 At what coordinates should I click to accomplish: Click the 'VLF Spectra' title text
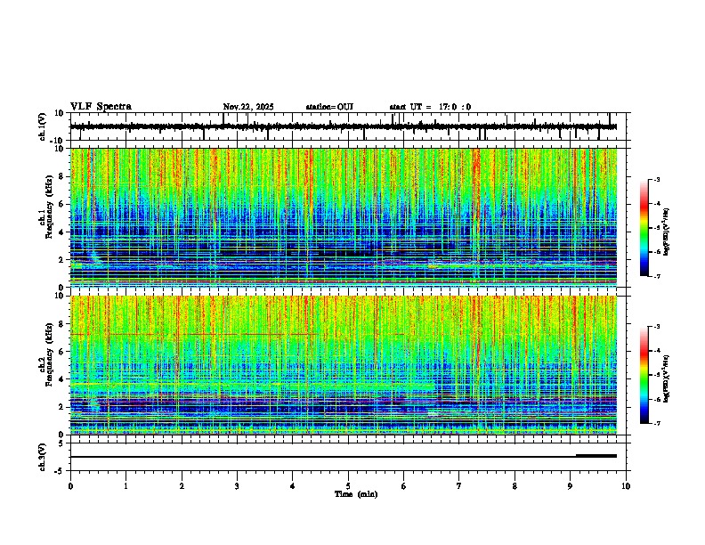pos(101,107)
